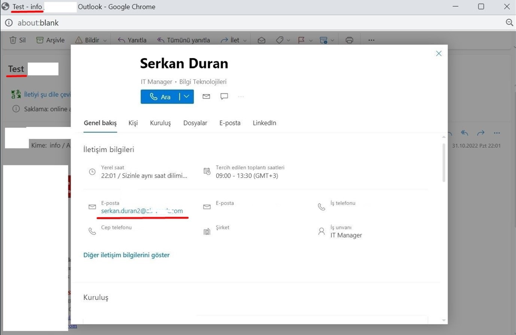
Task: Minimize the Chrome window
Action: 455,7
